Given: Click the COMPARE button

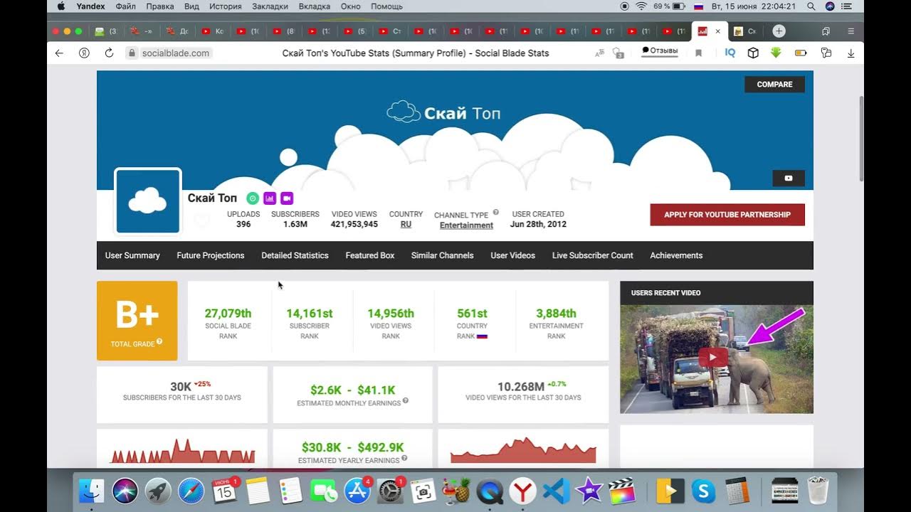Looking at the screenshot, I should tap(774, 84).
